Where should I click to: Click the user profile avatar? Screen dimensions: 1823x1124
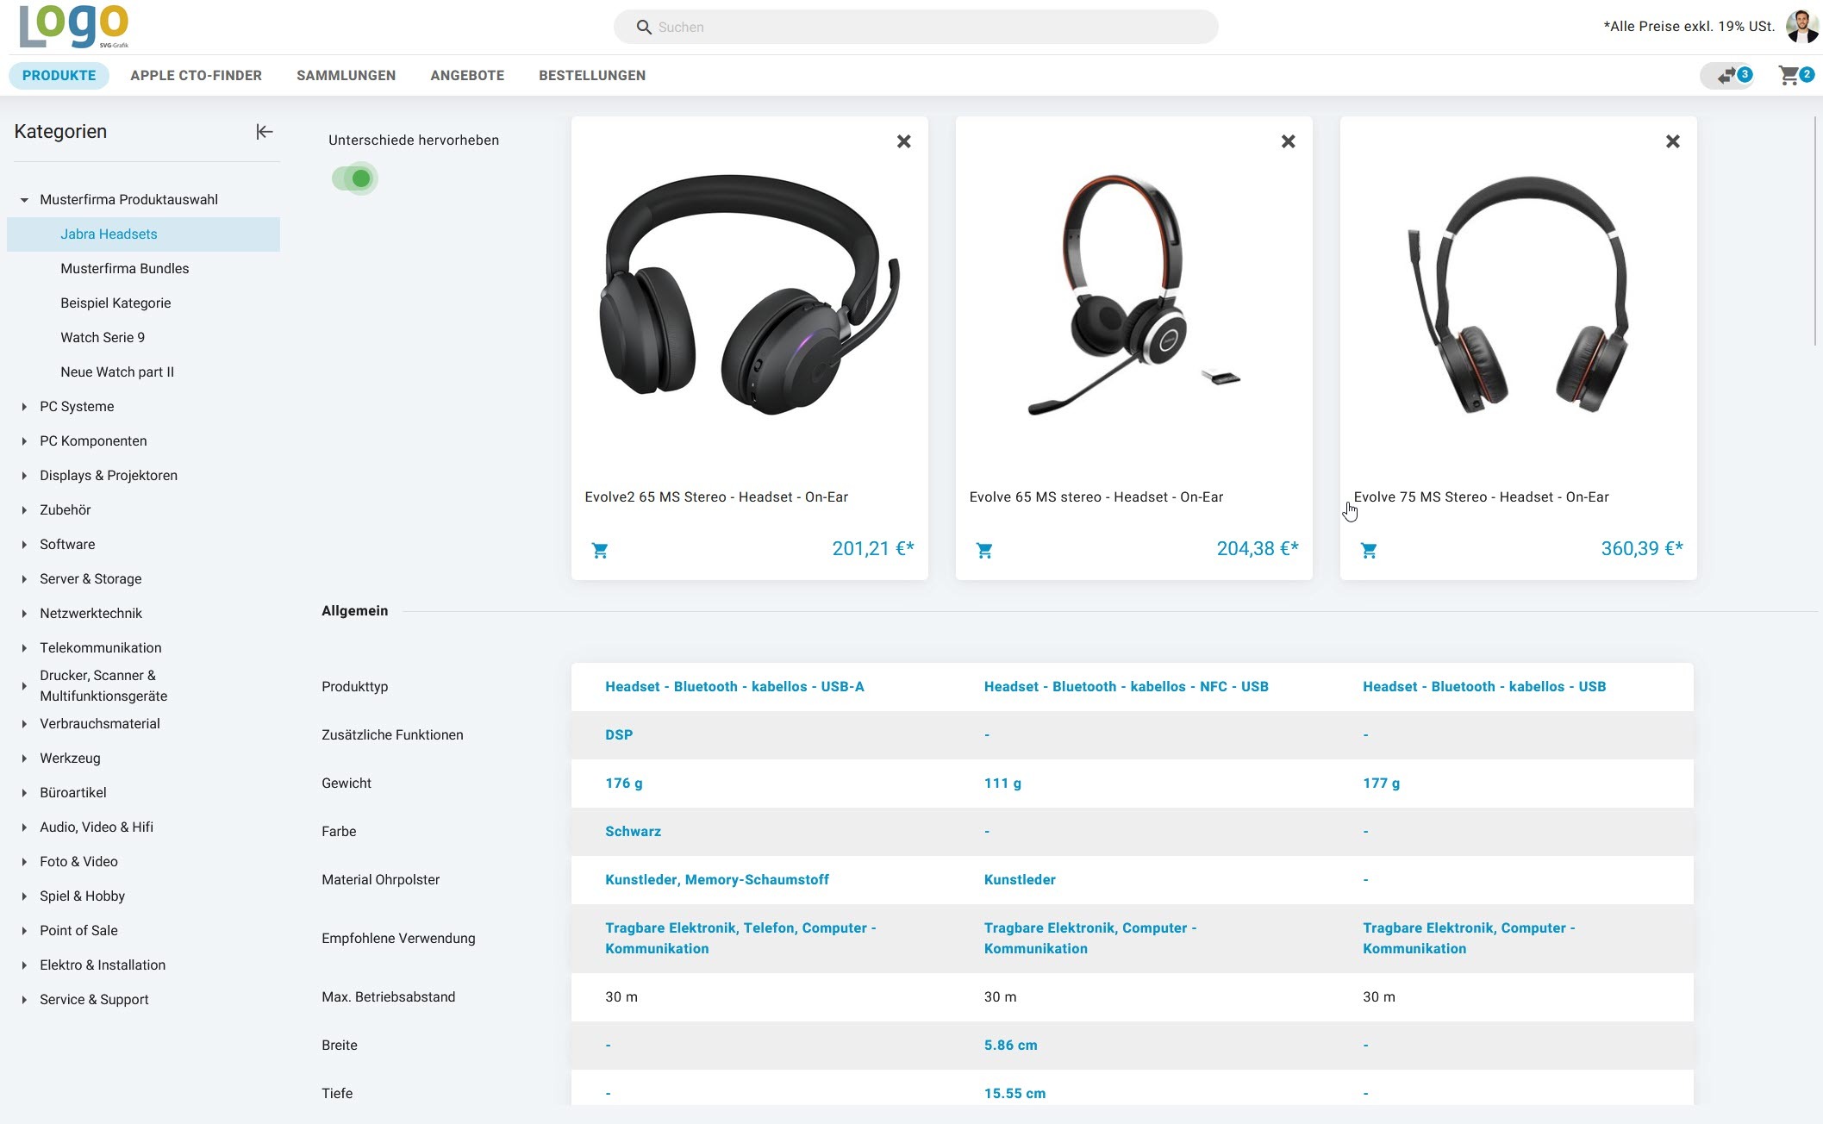(1802, 27)
